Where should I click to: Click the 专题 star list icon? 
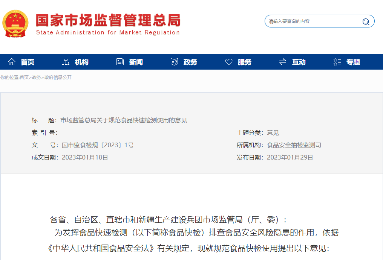(337, 62)
